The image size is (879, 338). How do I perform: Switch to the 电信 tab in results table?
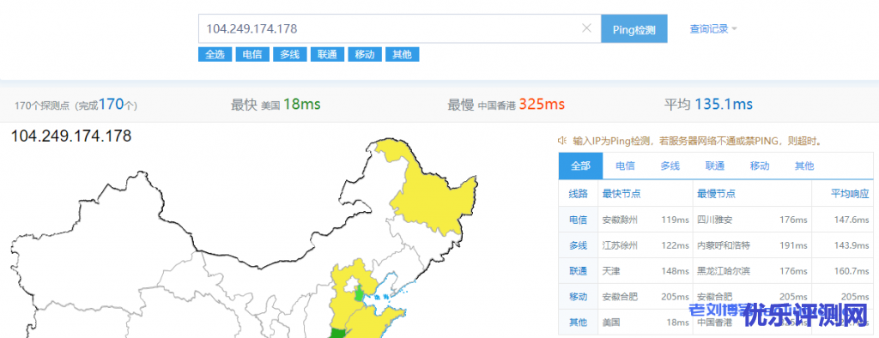click(x=625, y=166)
